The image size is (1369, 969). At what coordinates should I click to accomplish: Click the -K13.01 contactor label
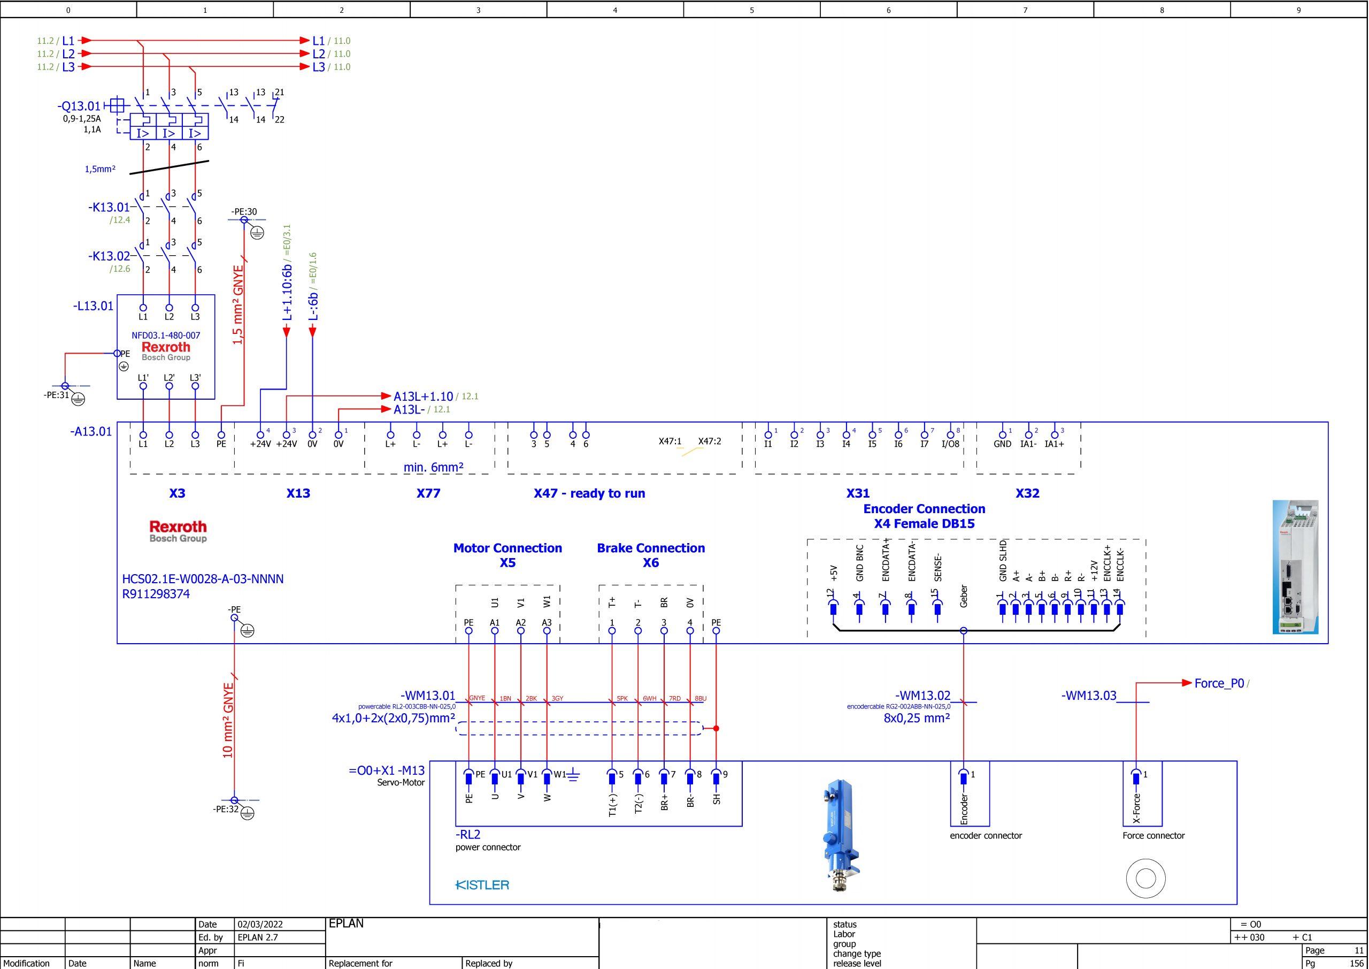coord(109,208)
